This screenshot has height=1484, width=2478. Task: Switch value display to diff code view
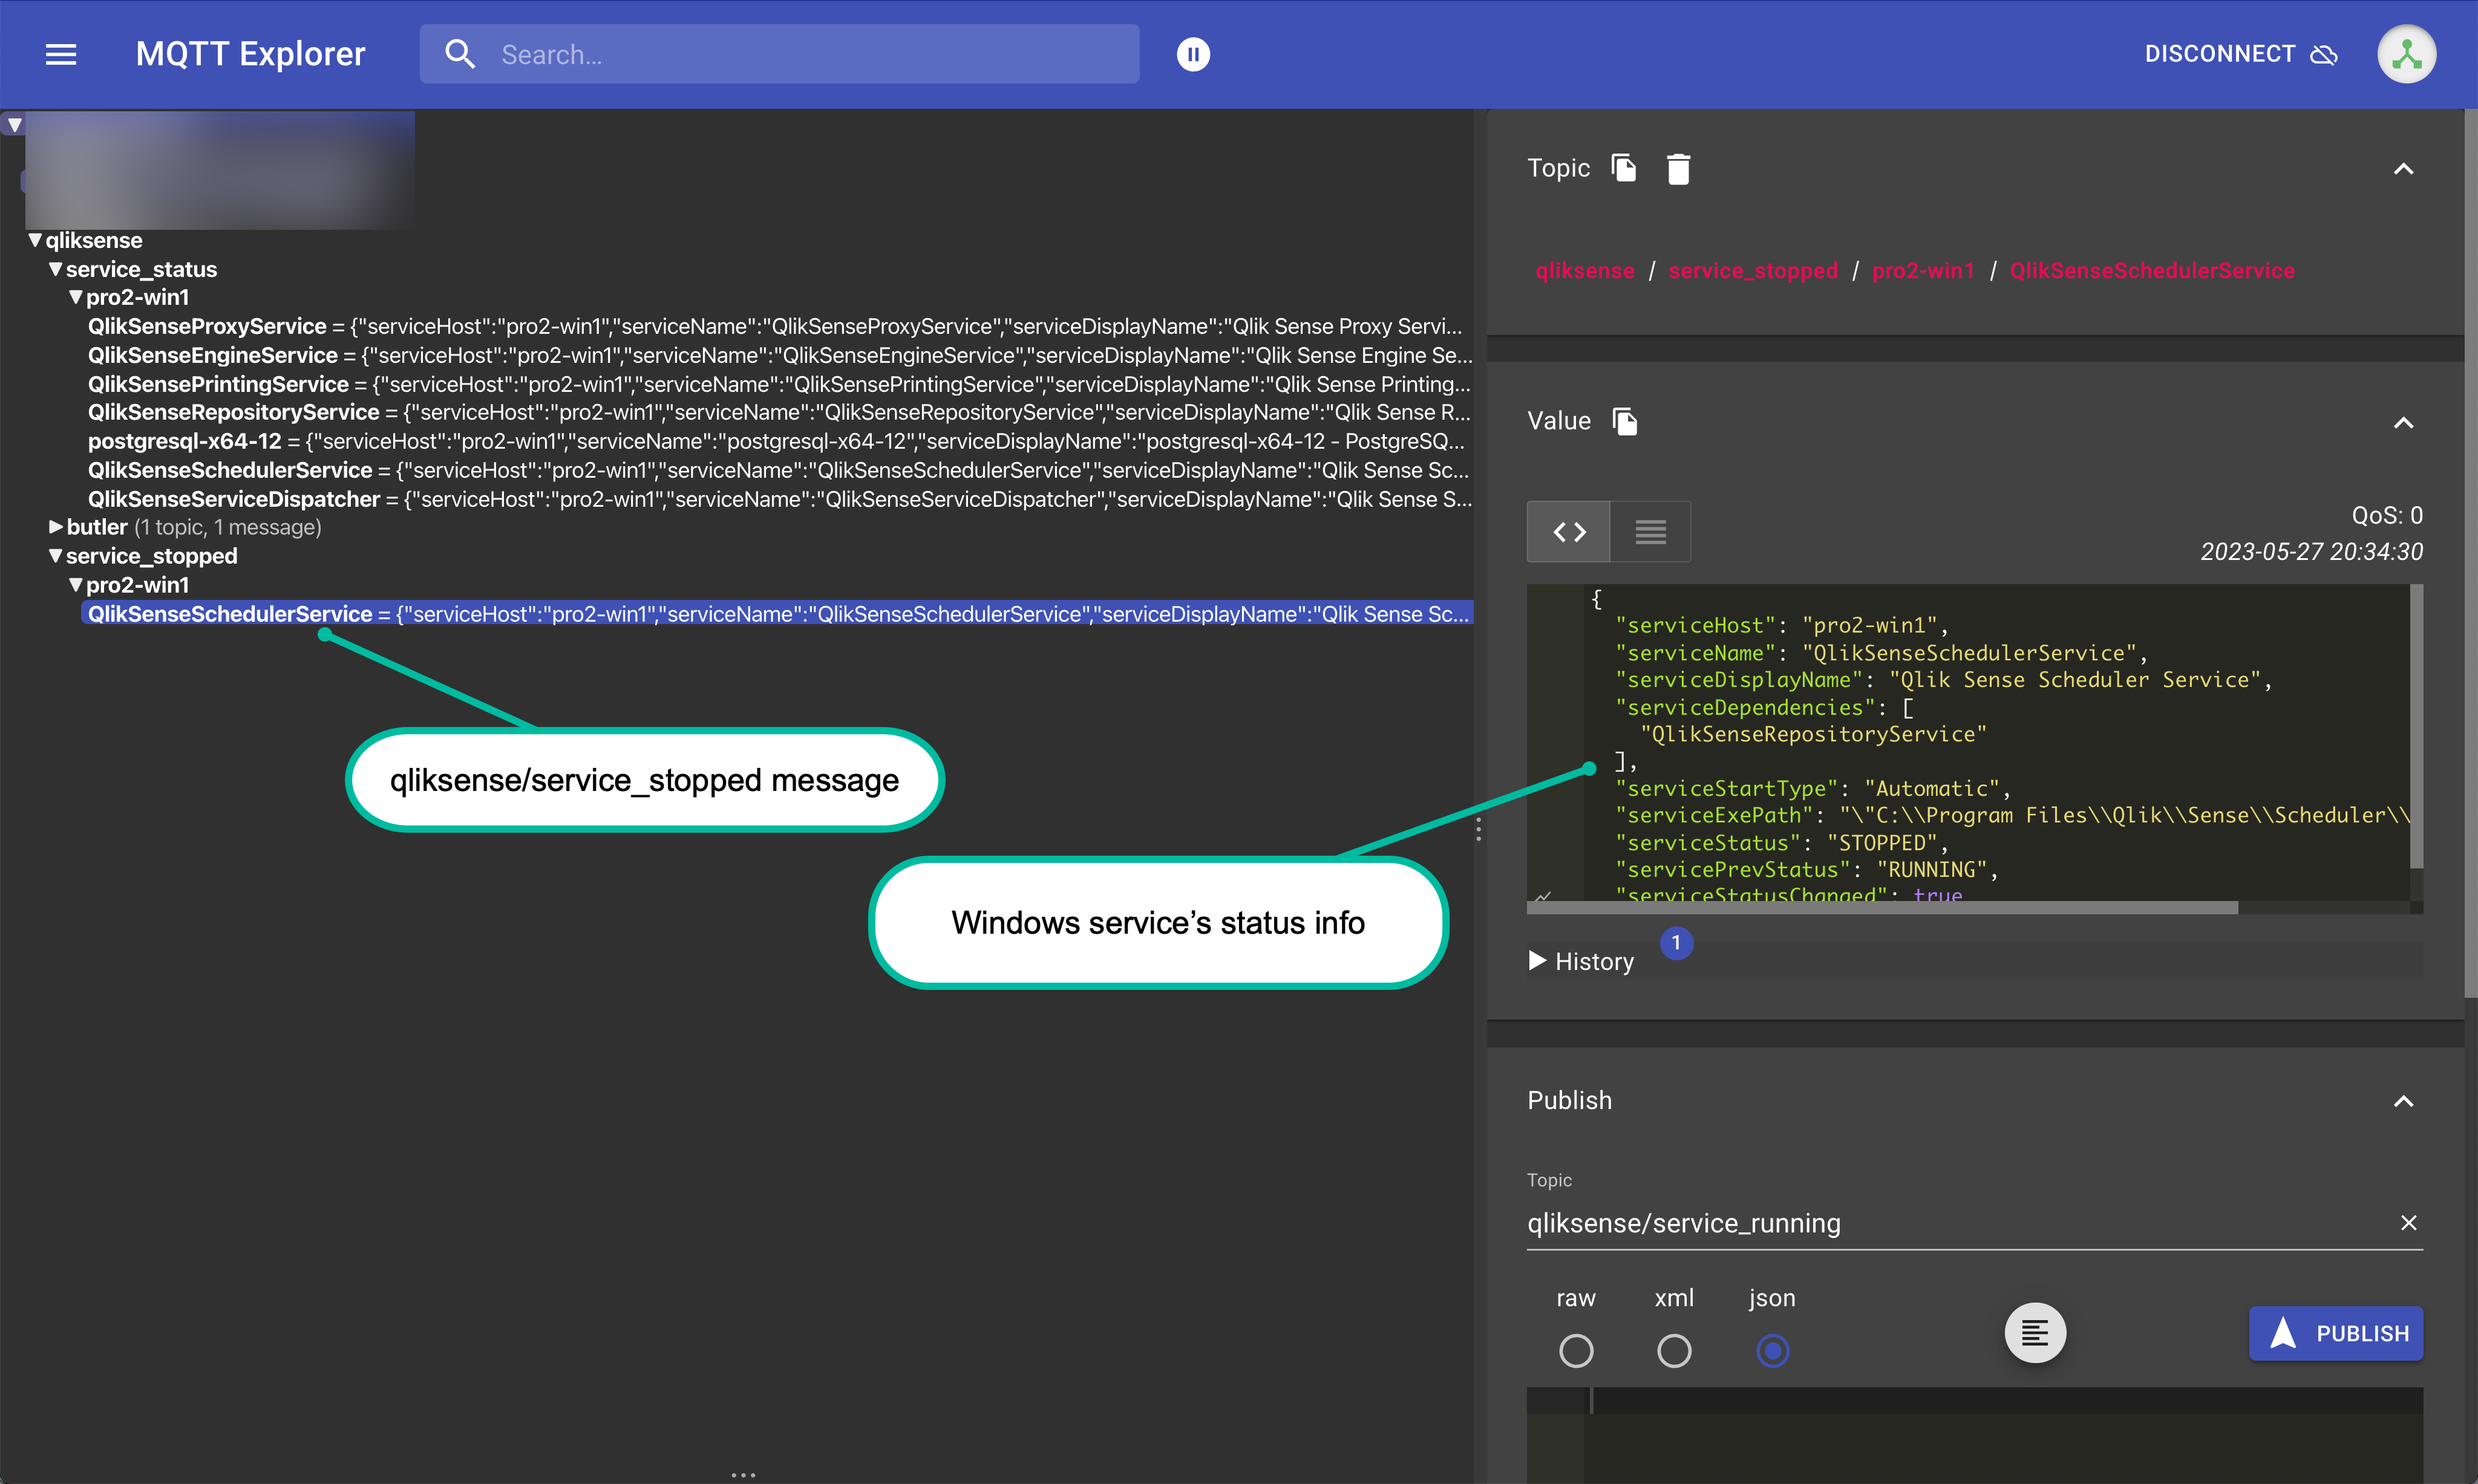click(1568, 531)
